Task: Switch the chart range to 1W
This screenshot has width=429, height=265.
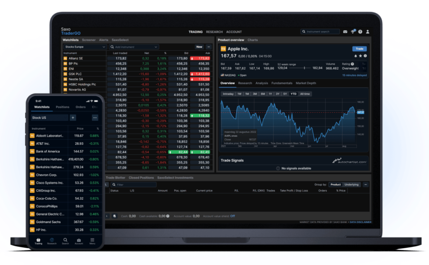Action: 239,94
